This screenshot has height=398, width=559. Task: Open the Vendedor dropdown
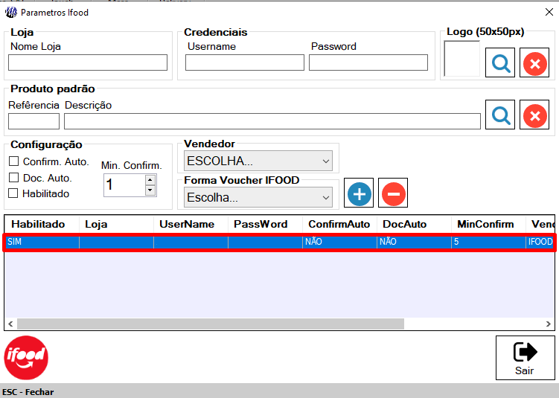(x=258, y=161)
